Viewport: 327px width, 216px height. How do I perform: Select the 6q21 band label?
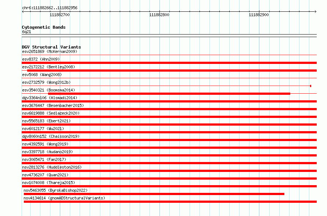tap(26, 32)
